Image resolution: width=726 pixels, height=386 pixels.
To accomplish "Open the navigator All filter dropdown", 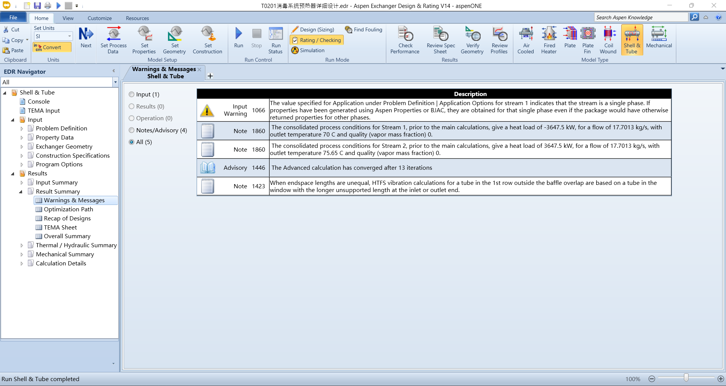I will 115,82.
